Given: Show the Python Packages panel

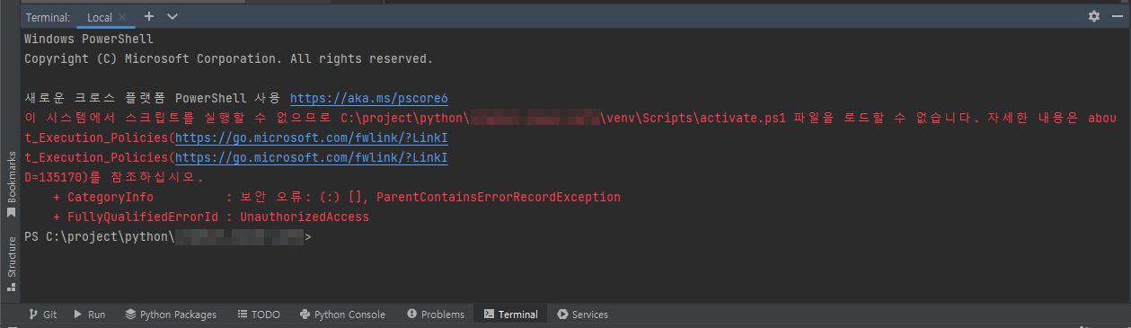Looking at the screenshot, I should [x=171, y=315].
